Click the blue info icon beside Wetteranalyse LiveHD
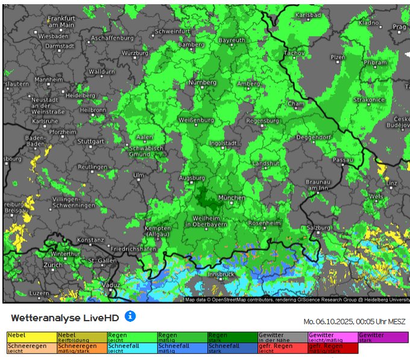This screenshot has width=410, height=358. (x=130, y=316)
